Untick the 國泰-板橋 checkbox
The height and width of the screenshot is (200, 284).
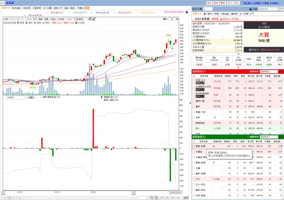(193, 146)
